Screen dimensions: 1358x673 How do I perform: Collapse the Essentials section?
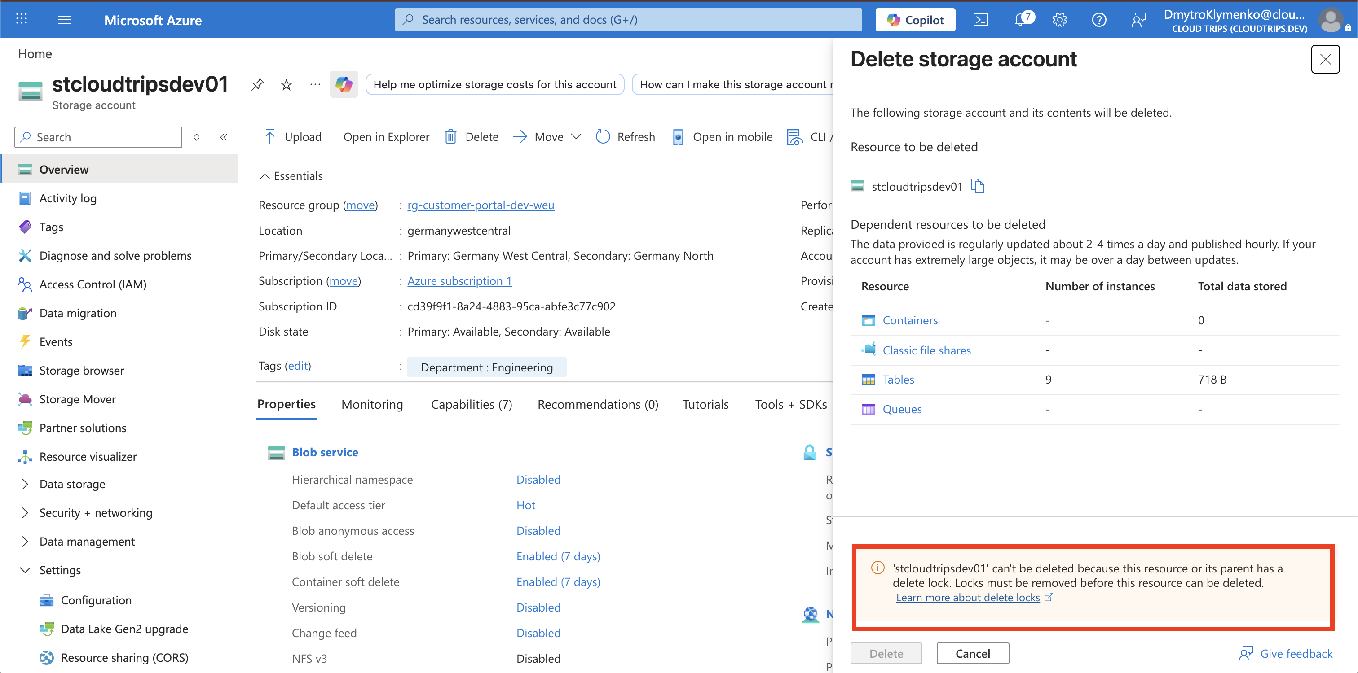click(291, 176)
